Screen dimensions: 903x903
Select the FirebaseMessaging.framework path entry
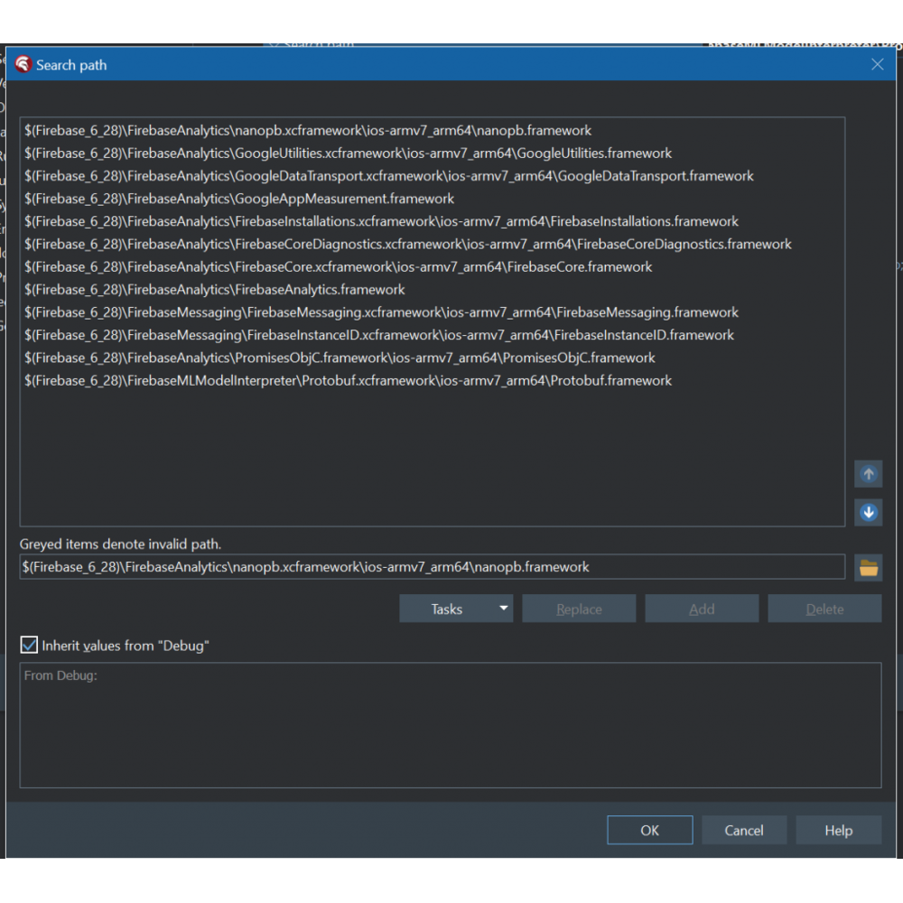click(x=381, y=312)
